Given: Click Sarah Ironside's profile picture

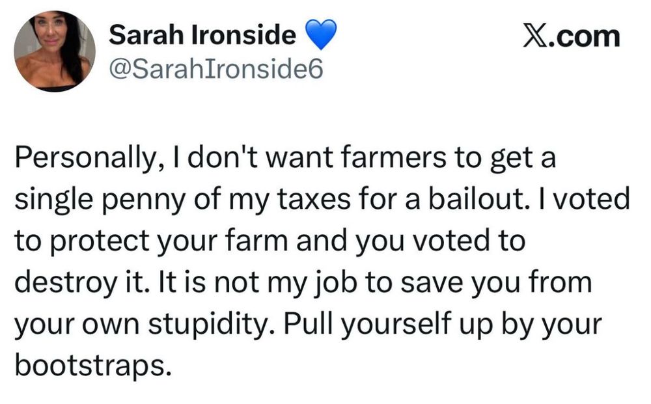Looking at the screenshot, I should [55, 51].
